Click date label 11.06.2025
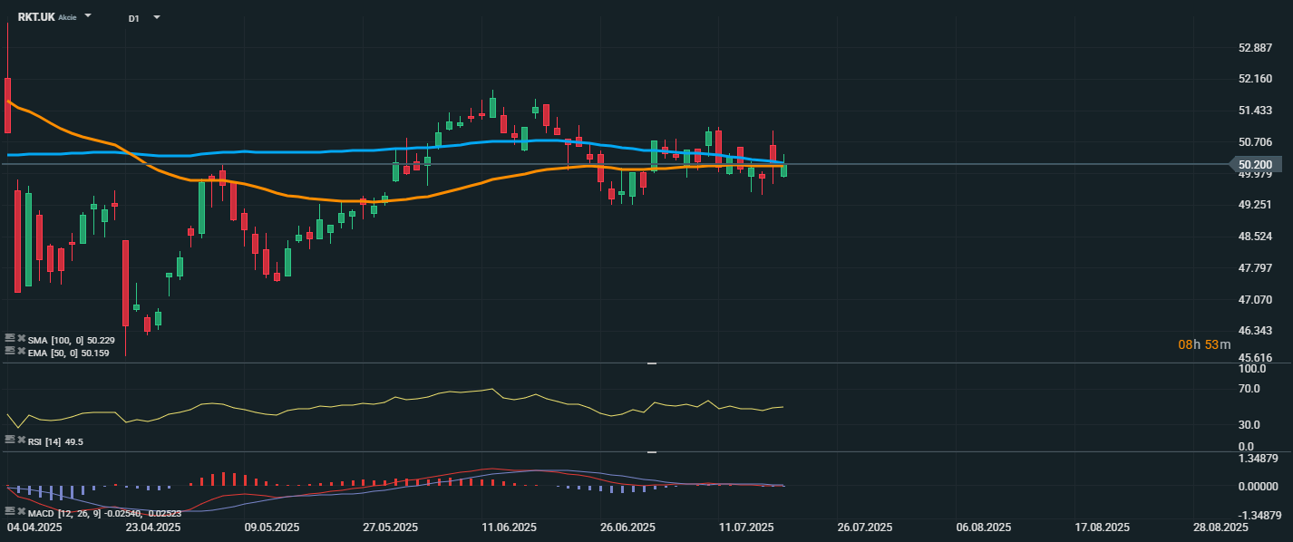 tap(510, 527)
